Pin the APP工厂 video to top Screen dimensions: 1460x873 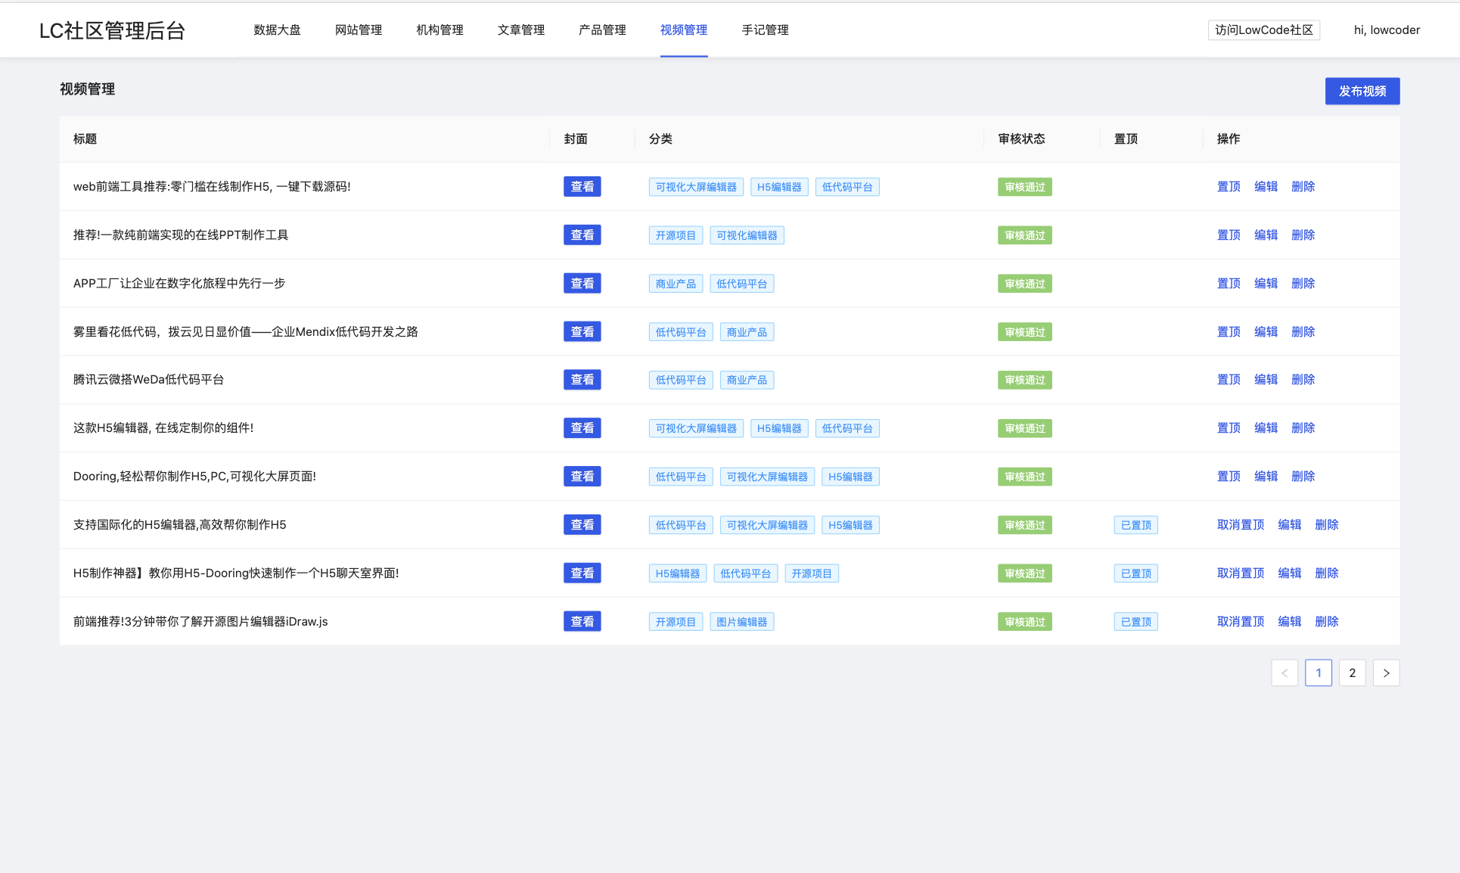pos(1228,284)
